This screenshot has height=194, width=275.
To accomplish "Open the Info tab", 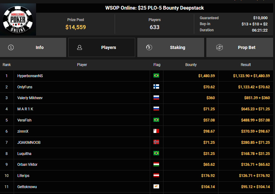I will [33, 47].
